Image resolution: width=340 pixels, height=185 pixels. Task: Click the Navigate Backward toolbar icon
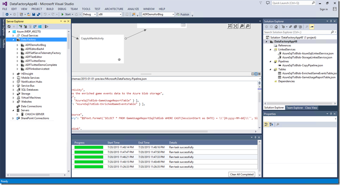coord(7,15)
